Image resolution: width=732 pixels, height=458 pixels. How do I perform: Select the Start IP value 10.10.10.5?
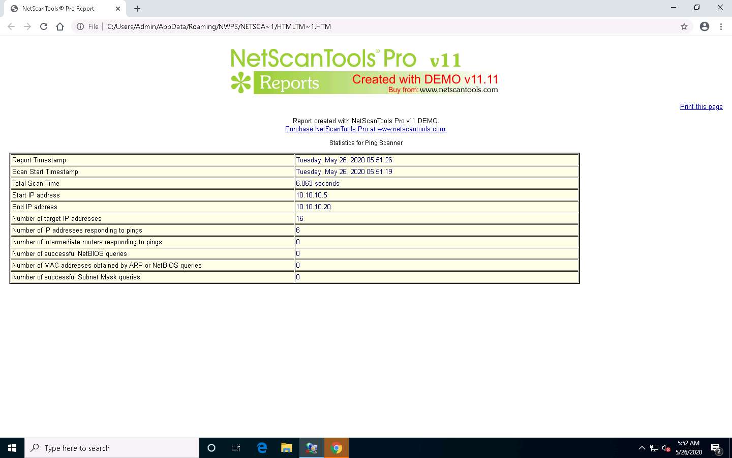(x=312, y=195)
